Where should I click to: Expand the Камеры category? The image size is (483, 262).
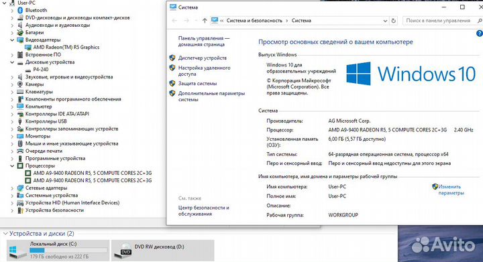[x=12, y=84]
